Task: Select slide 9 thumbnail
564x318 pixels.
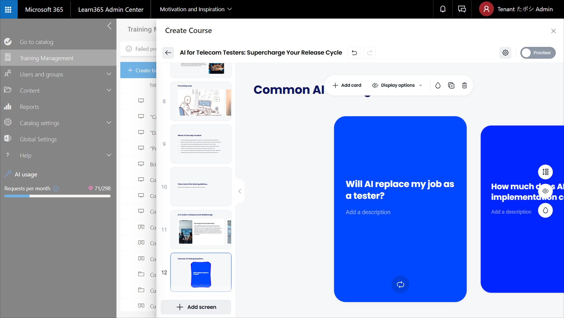Action: click(201, 144)
